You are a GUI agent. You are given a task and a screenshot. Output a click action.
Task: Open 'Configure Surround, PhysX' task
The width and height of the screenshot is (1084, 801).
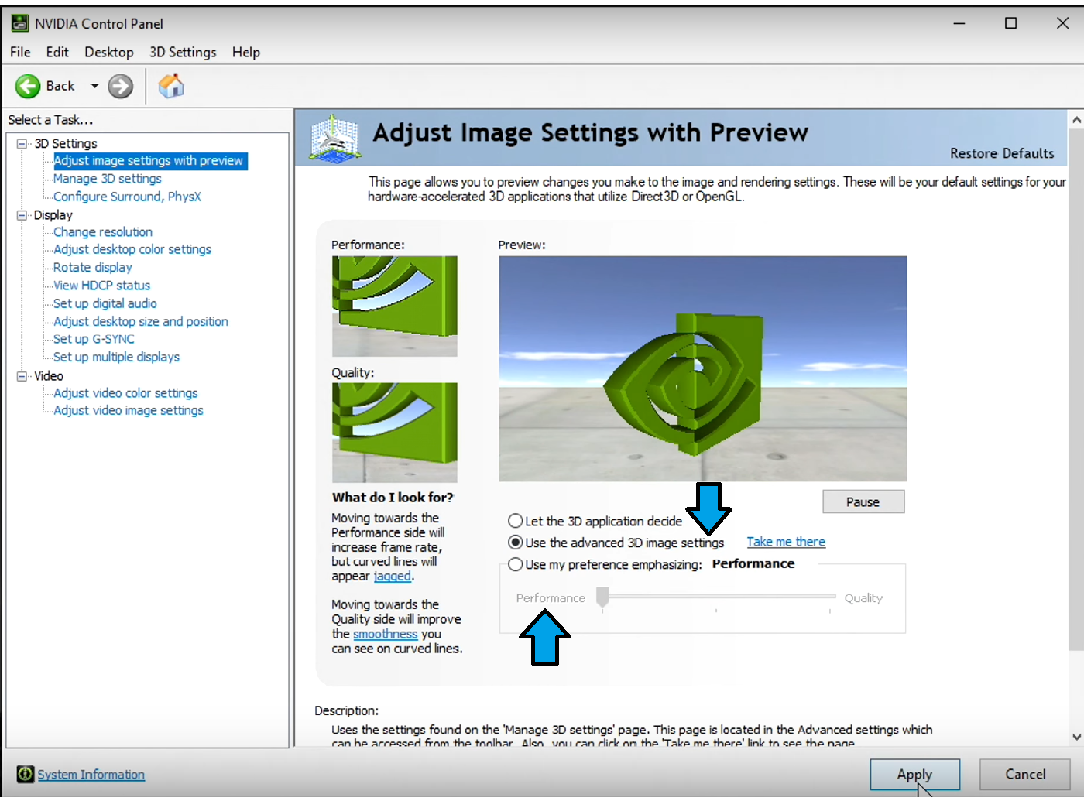(x=127, y=197)
